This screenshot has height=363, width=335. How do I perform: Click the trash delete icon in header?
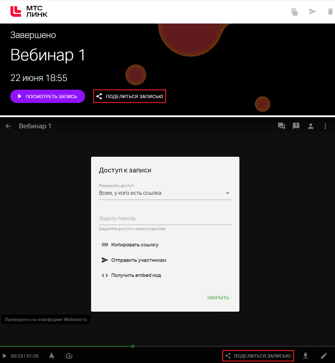tap(330, 12)
